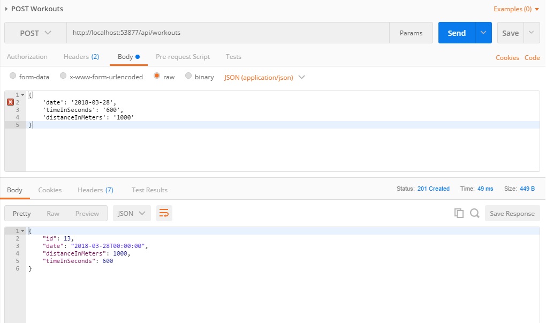Expand the POST Workouts title triangle
The image size is (546, 323).
(x=6, y=9)
